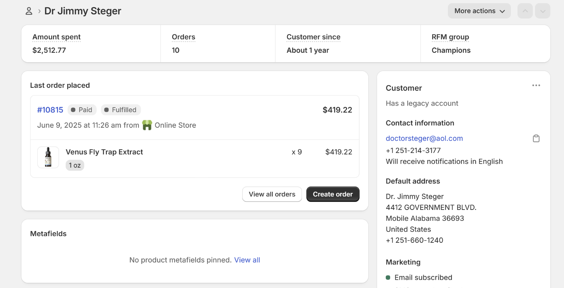Click the Online Store channel icon
The height and width of the screenshot is (288, 564).
147,125
